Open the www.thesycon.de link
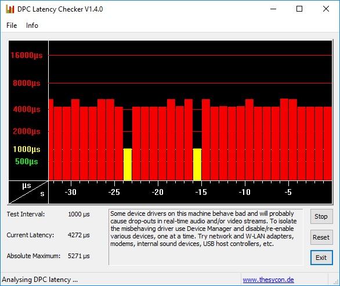The height and width of the screenshot is (286, 340). tap(268, 280)
